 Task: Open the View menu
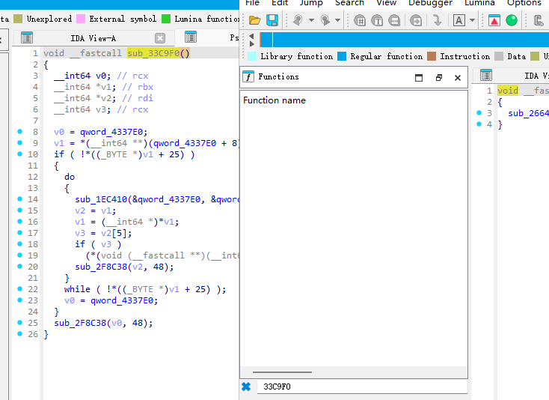pos(386,3)
